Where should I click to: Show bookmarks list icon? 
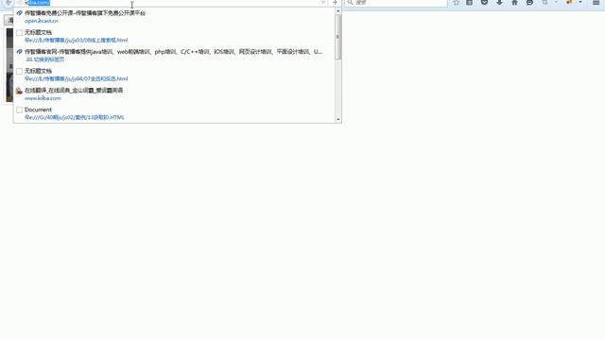(x=469, y=2)
